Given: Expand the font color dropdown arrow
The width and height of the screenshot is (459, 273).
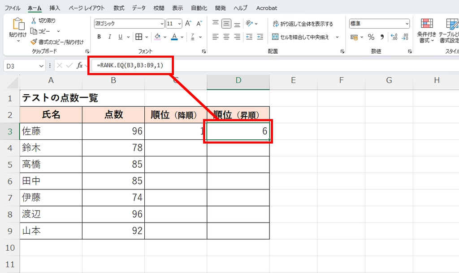Looking at the screenshot, I should (x=182, y=37).
